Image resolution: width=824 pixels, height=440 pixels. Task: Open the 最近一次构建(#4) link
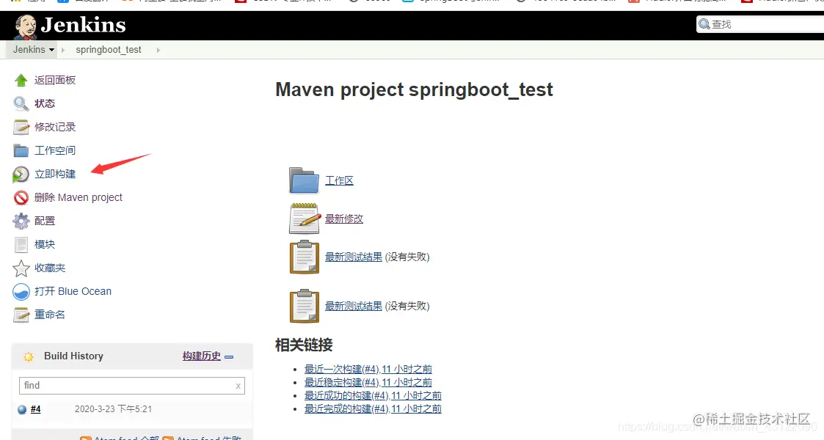(x=368, y=369)
